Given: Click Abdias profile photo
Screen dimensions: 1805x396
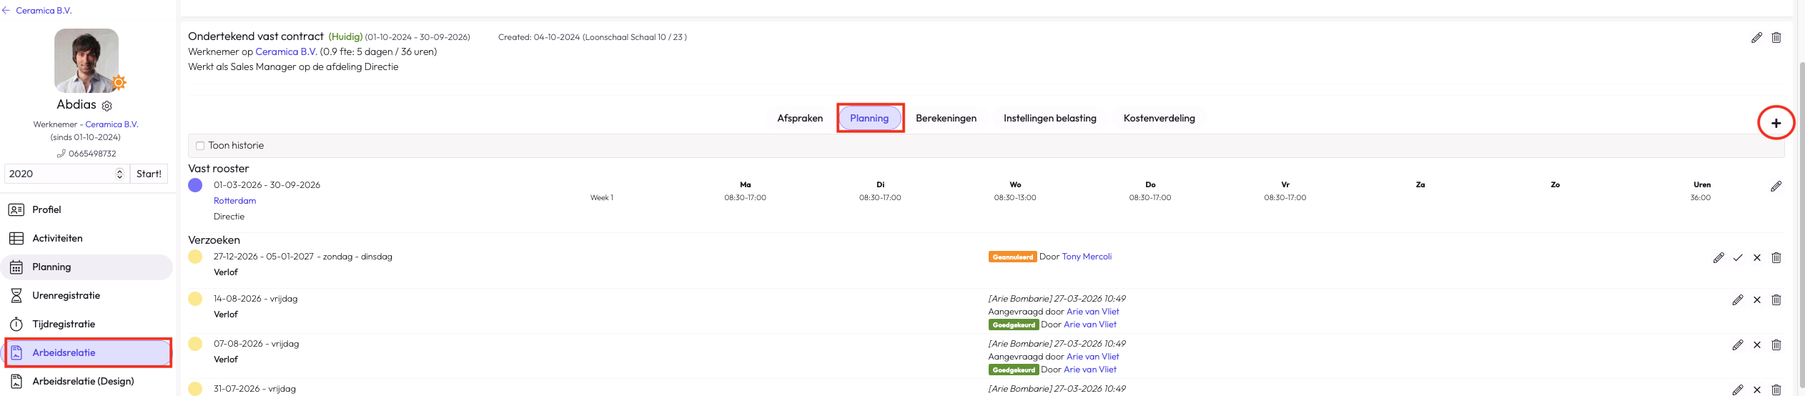Looking at the screenshot, I should [x=86, y=61].
